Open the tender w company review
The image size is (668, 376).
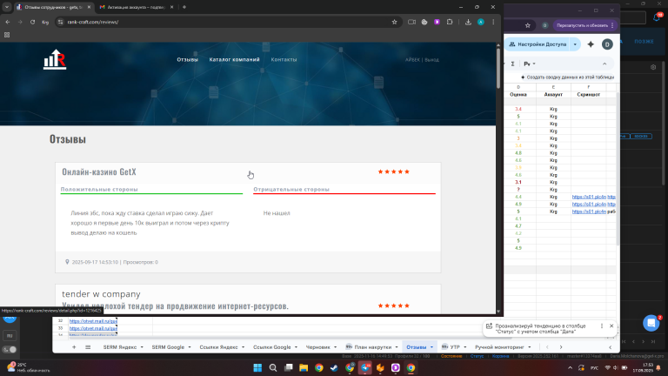point(101,294)
